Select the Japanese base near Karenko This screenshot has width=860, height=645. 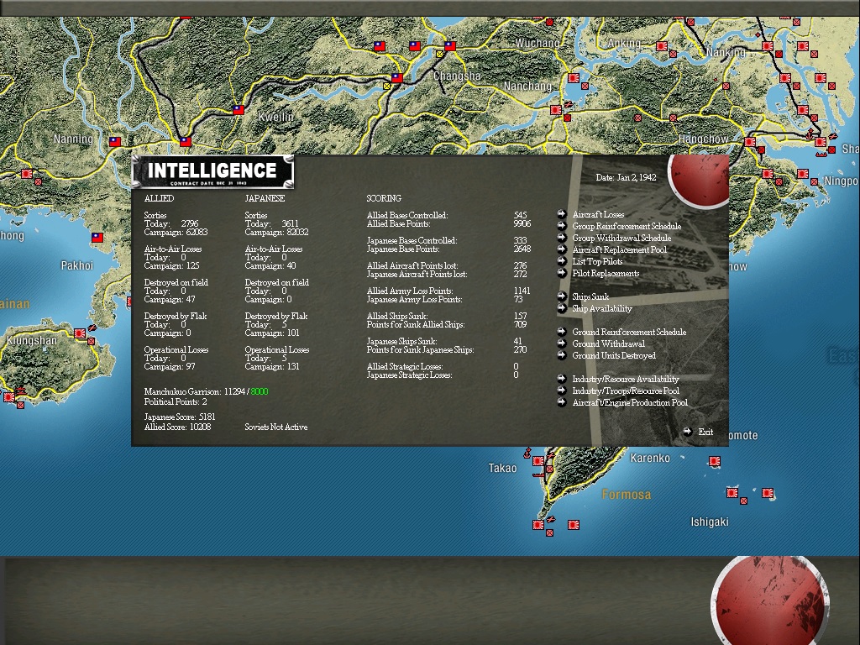714,461
